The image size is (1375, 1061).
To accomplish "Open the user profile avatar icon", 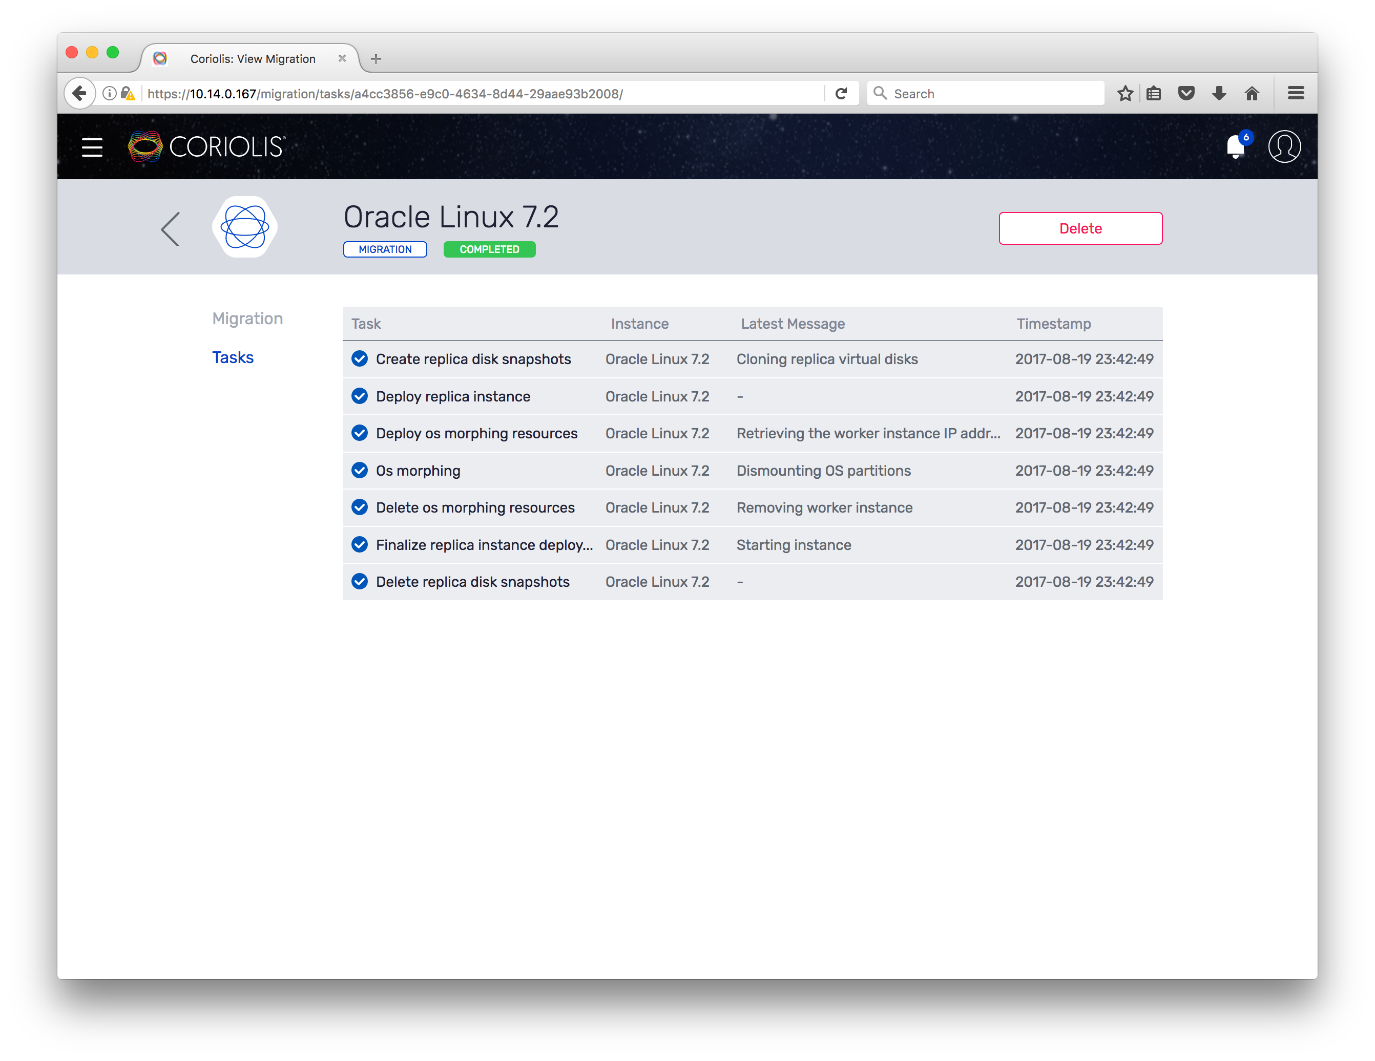I will click(1284, 146).
